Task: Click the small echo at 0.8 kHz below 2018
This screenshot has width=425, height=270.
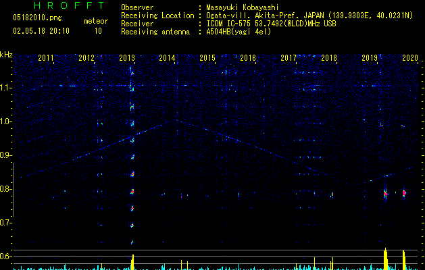Action: (x=332, y=194)
